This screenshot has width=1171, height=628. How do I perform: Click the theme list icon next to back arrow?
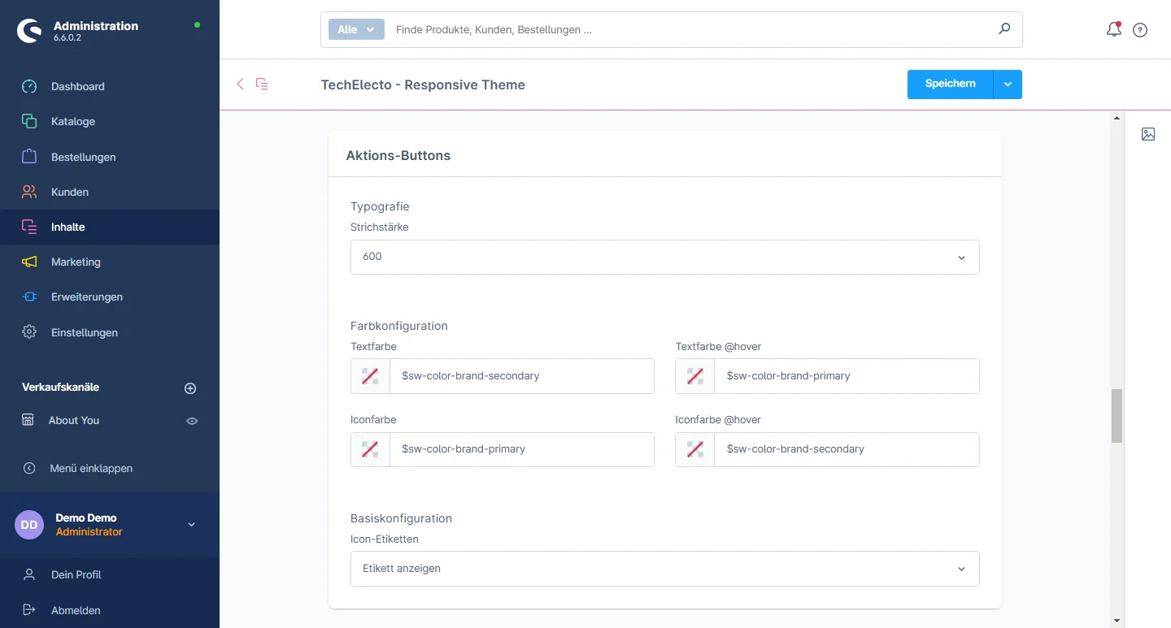click(x=262, y=84)
